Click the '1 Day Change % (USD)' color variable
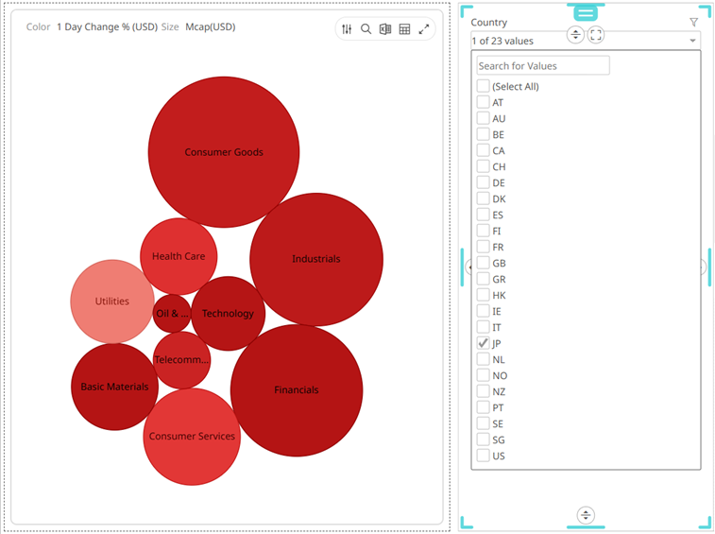The image size is (715, 534). click(x=107, y=26)
